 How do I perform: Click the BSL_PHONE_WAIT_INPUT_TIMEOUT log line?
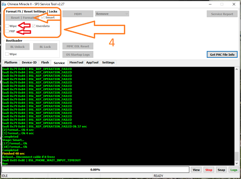click(x=42, y=160)
